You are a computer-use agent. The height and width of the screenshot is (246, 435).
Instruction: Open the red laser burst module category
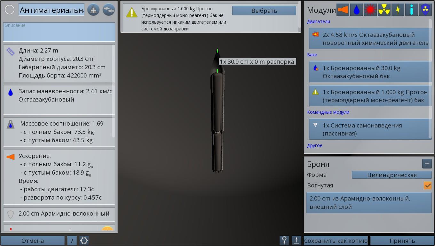coord(370,10)
